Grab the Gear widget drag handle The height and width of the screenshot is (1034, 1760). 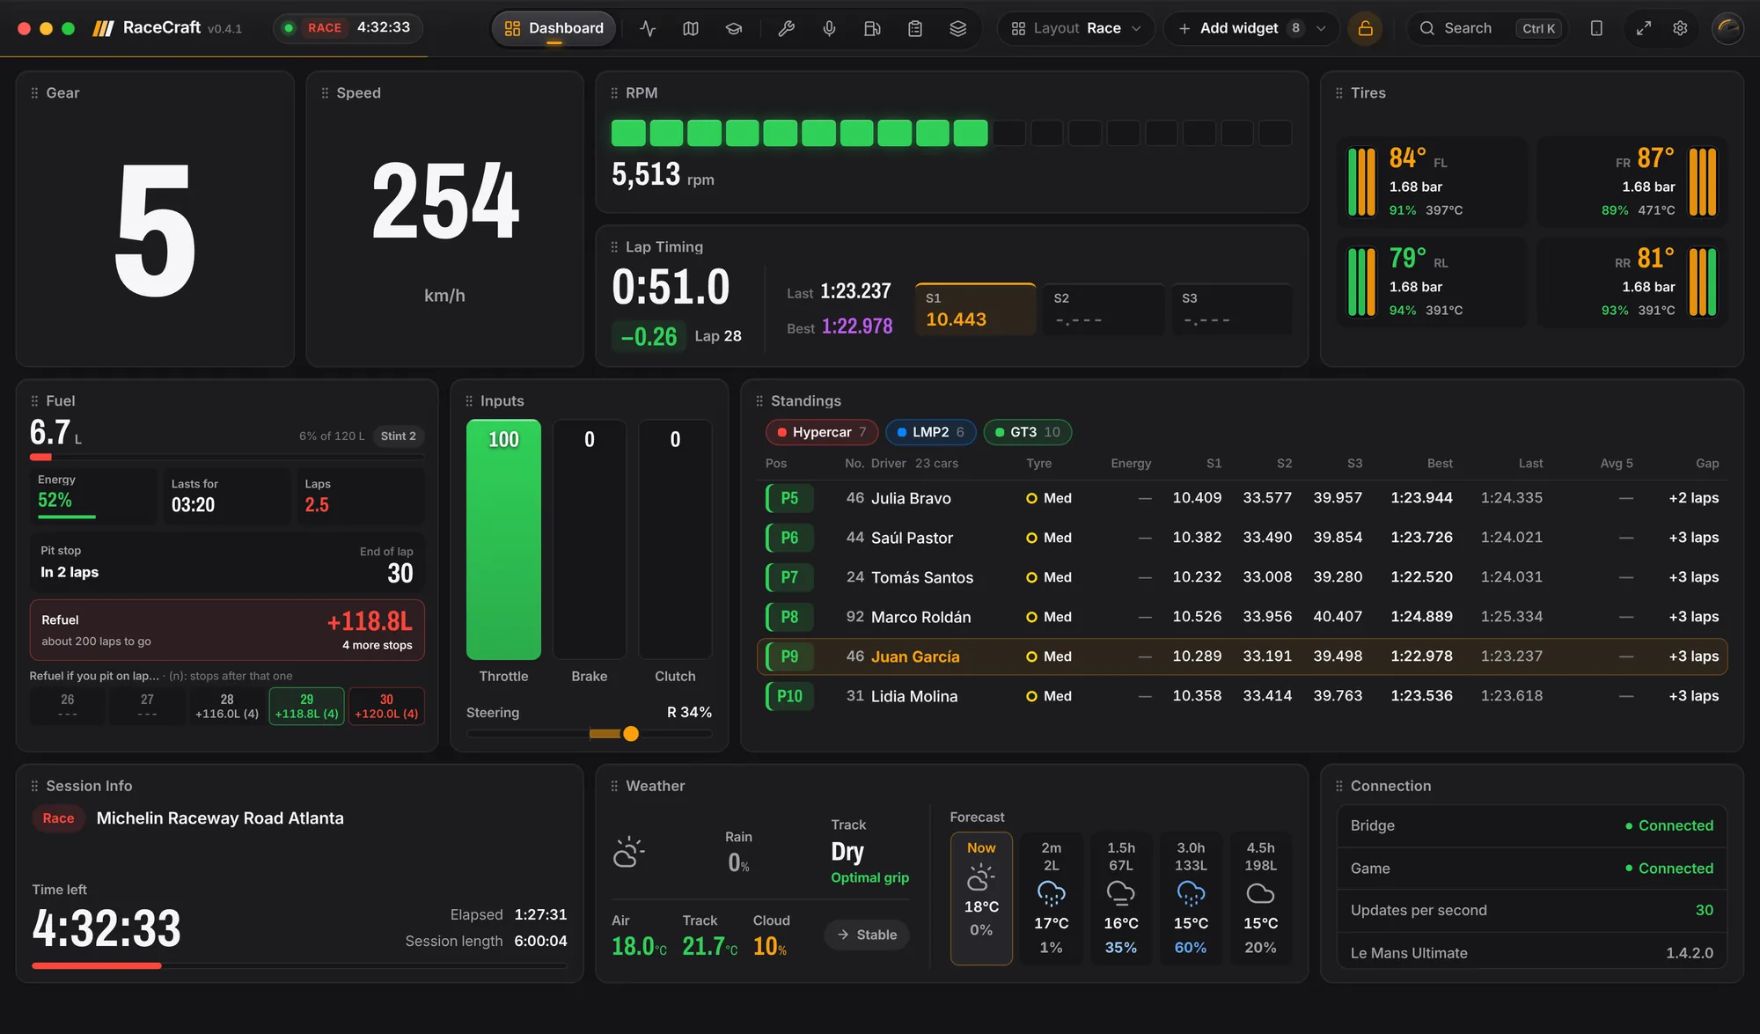click(34, 93)
